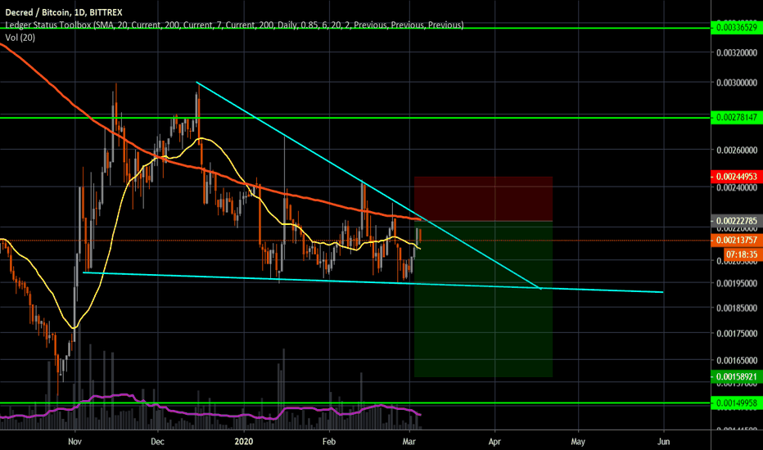
Task: Click the green 0.00278147 price label
Action: (736, 117)
